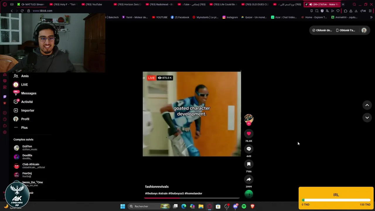Screen dimensions: 375x211
Task: Open the profile avatar in top right
Action: (x=364, y=30)
